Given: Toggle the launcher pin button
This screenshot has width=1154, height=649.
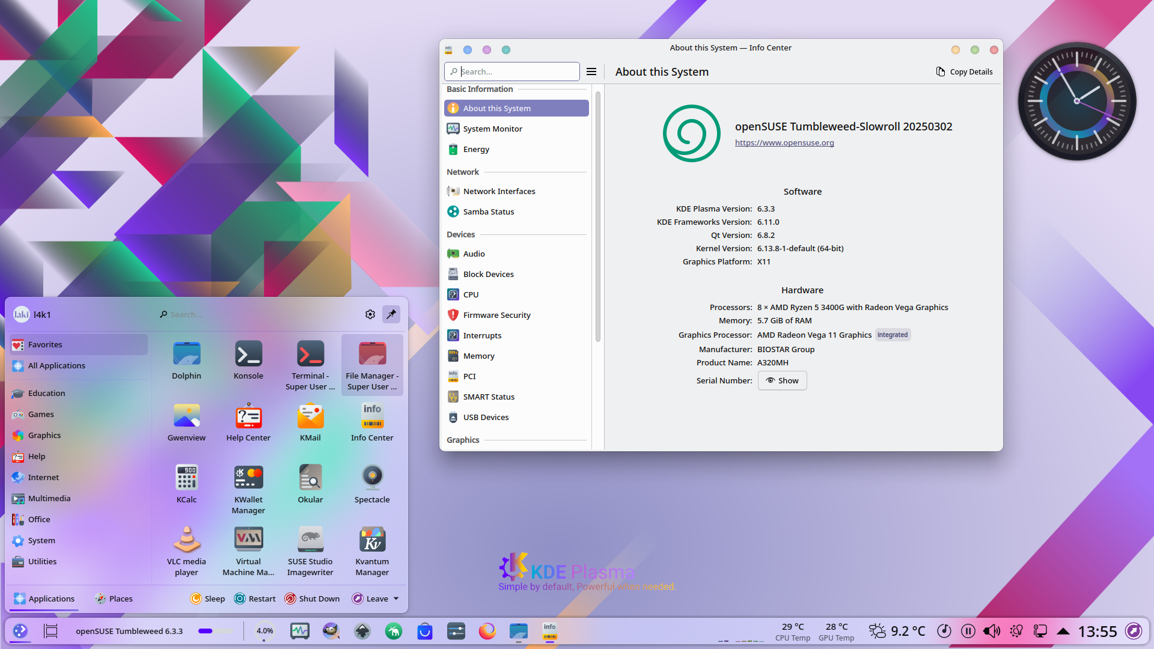Looking at the screenshot, I should pos(391,314).
